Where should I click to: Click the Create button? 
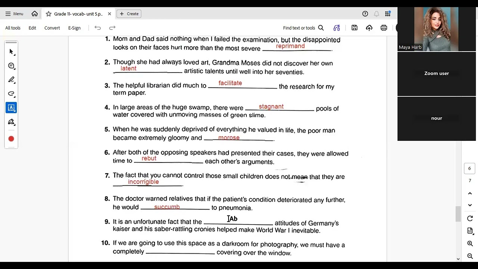tap(129, 14)
